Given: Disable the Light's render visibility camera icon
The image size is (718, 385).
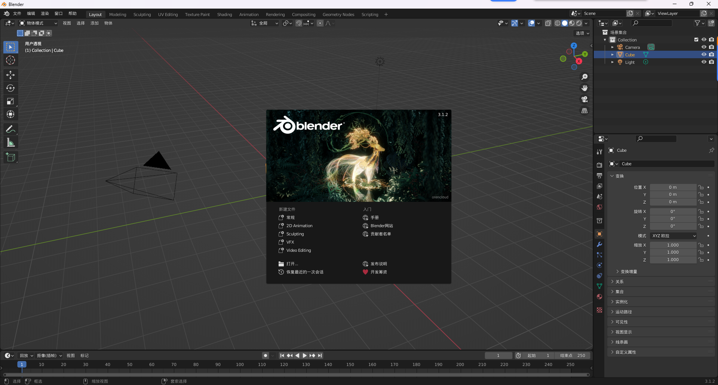Looking at the screenshot, I should [712, 62].
